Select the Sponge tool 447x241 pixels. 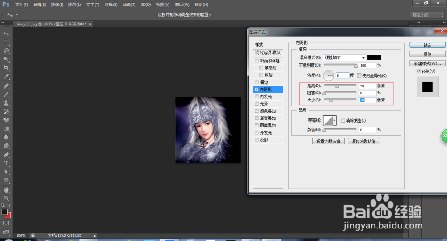[x=6, y=146]
